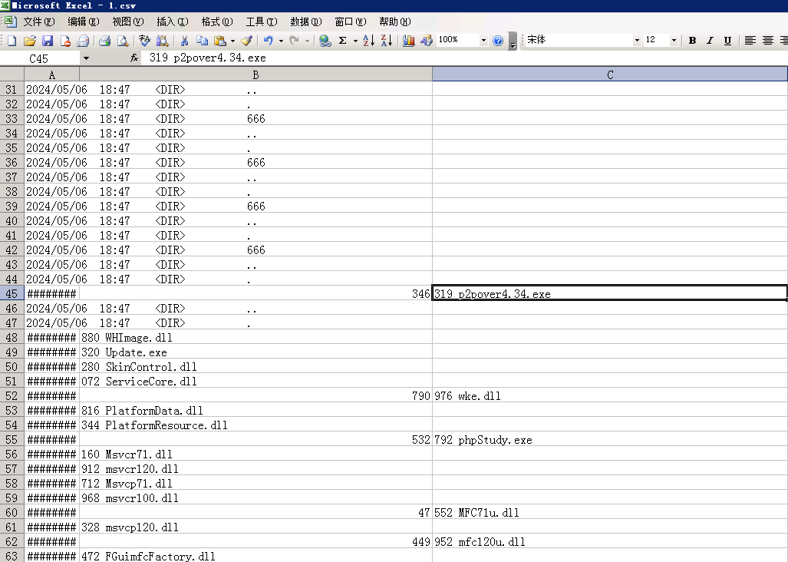Open the 格式 menu
The image size is (788, 562).
click(x=217, y=21)
